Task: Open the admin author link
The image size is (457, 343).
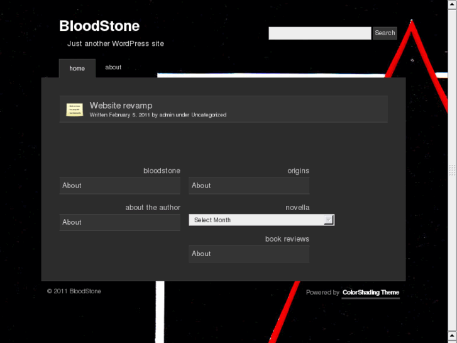Action: [167, 115]
